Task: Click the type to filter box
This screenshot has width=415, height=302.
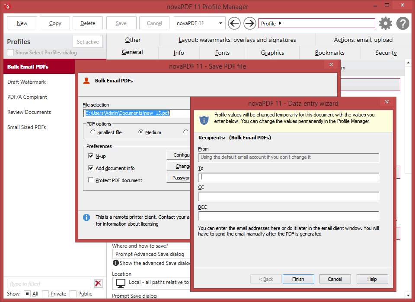Action: pyautogui.click(x=49, y=283)
